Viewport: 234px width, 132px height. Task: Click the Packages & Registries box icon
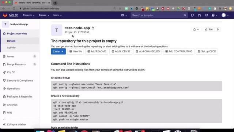(x=4, y=96)
